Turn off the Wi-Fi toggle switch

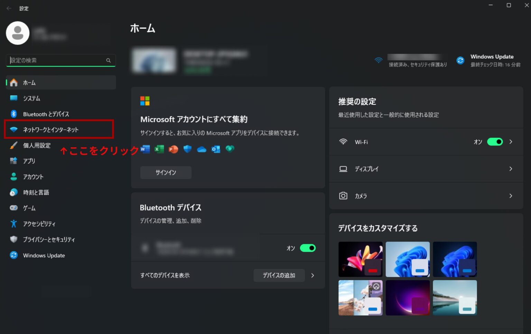pyautogui.click(x=495, y=142)
